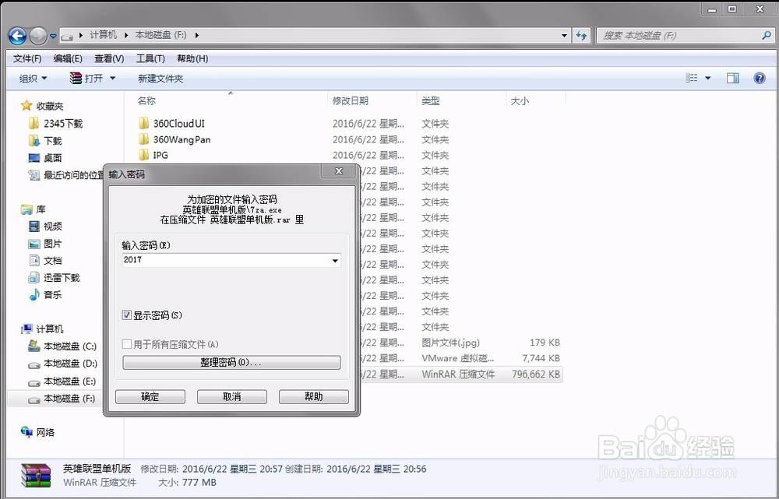
Task: Select 本地磁盘 (F:) drive
Action: coord(62,399)
